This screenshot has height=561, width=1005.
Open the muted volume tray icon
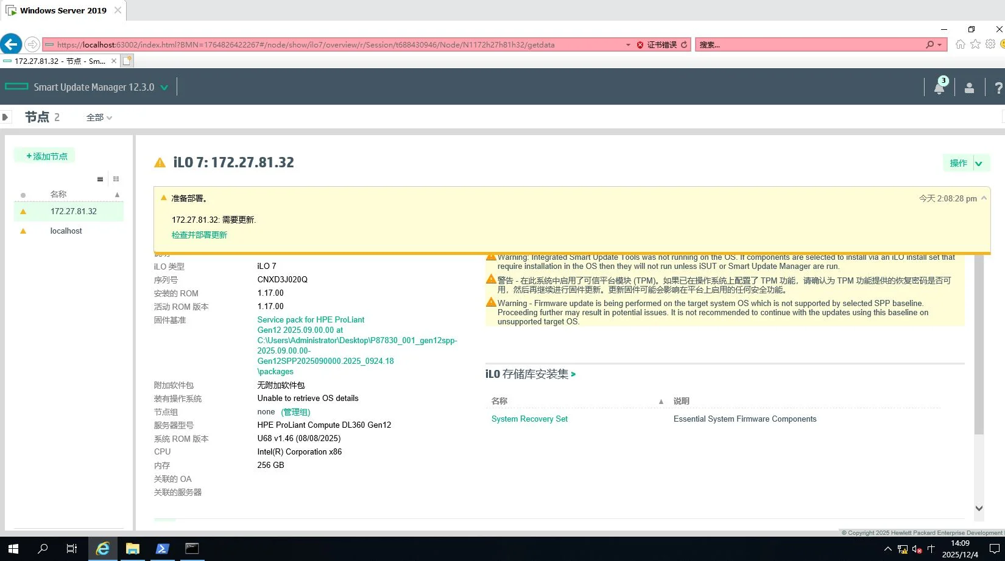917,549
